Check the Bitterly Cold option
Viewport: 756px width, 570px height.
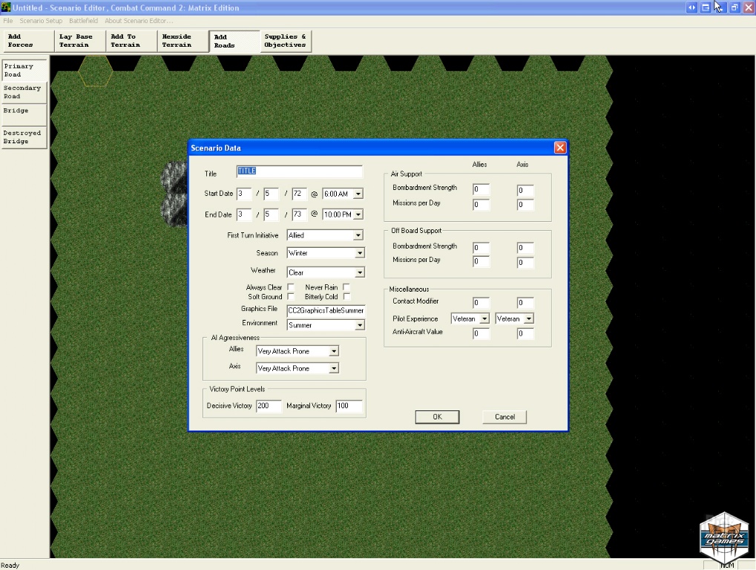tap(346, 297)
